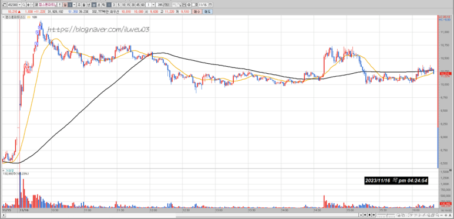The height and width of the screenshot is (219, 454).
Task: Click the magnifier stock search icon
Action: (23, 5)
